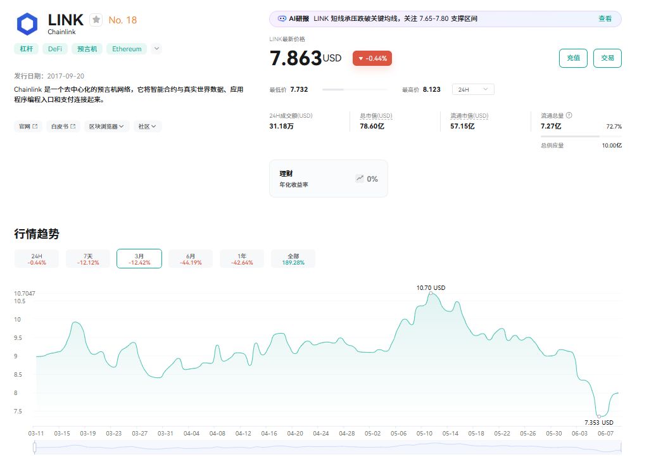Click the 05-10 date on chart axis
The image size is (656, 471).
[424, 434]
